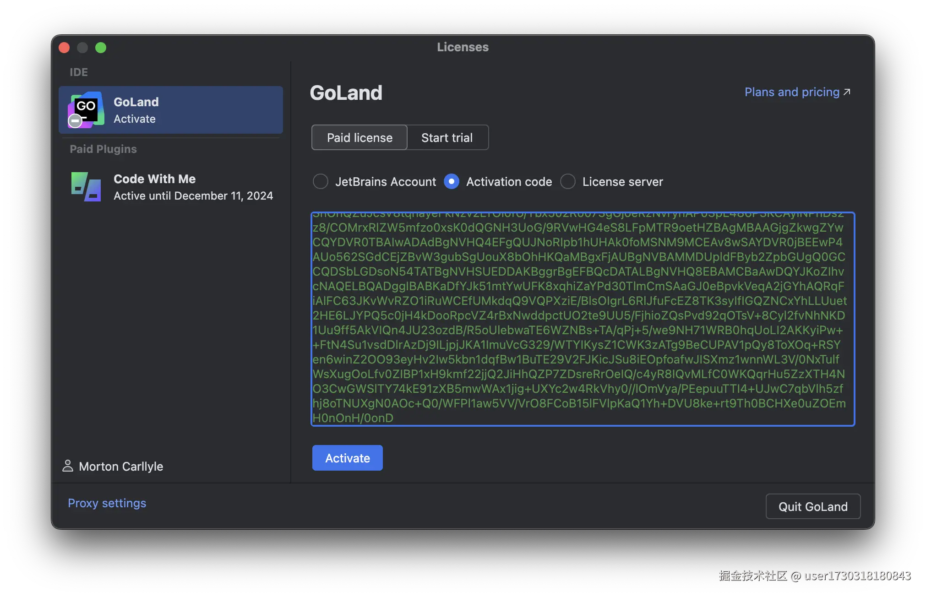Click the activation code line starting with CQYDVR0TBAIw
The width and height of the screenshot is (926, 597).
577,242
